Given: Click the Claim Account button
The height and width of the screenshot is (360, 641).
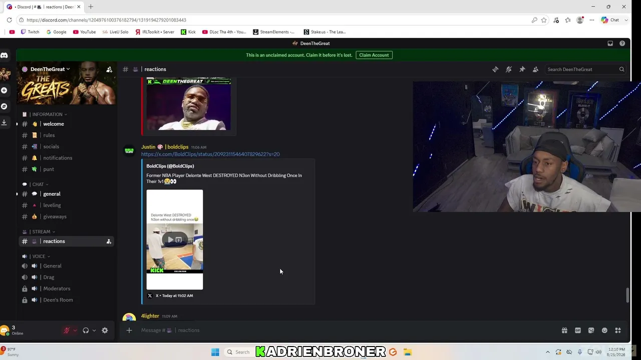Looking at the screenshot, I should (374, 55).
